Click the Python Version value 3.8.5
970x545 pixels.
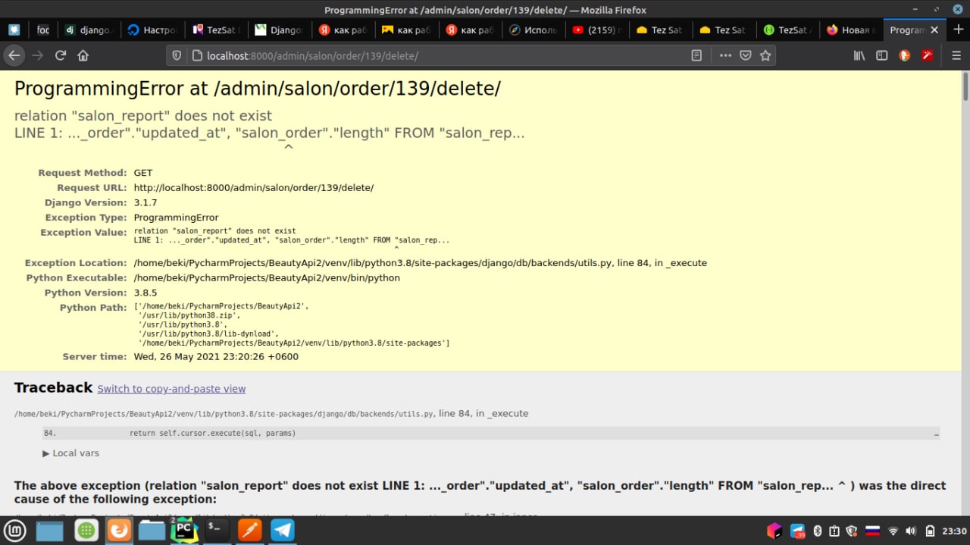[145, 293]
